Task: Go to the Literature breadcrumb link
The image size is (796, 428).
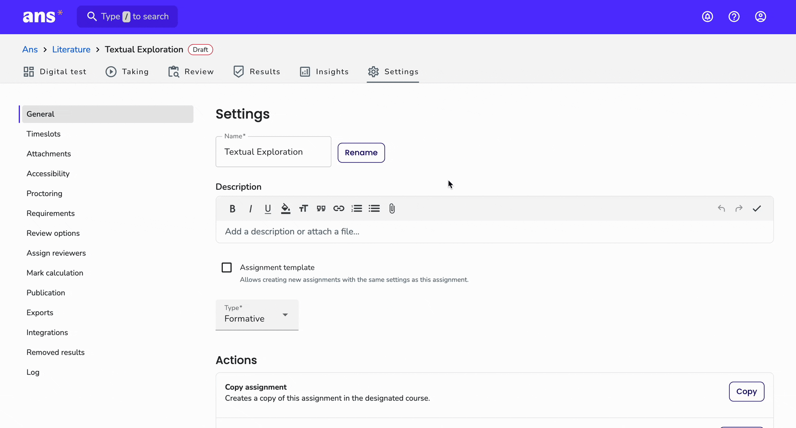Action: (x=71, y=50)
